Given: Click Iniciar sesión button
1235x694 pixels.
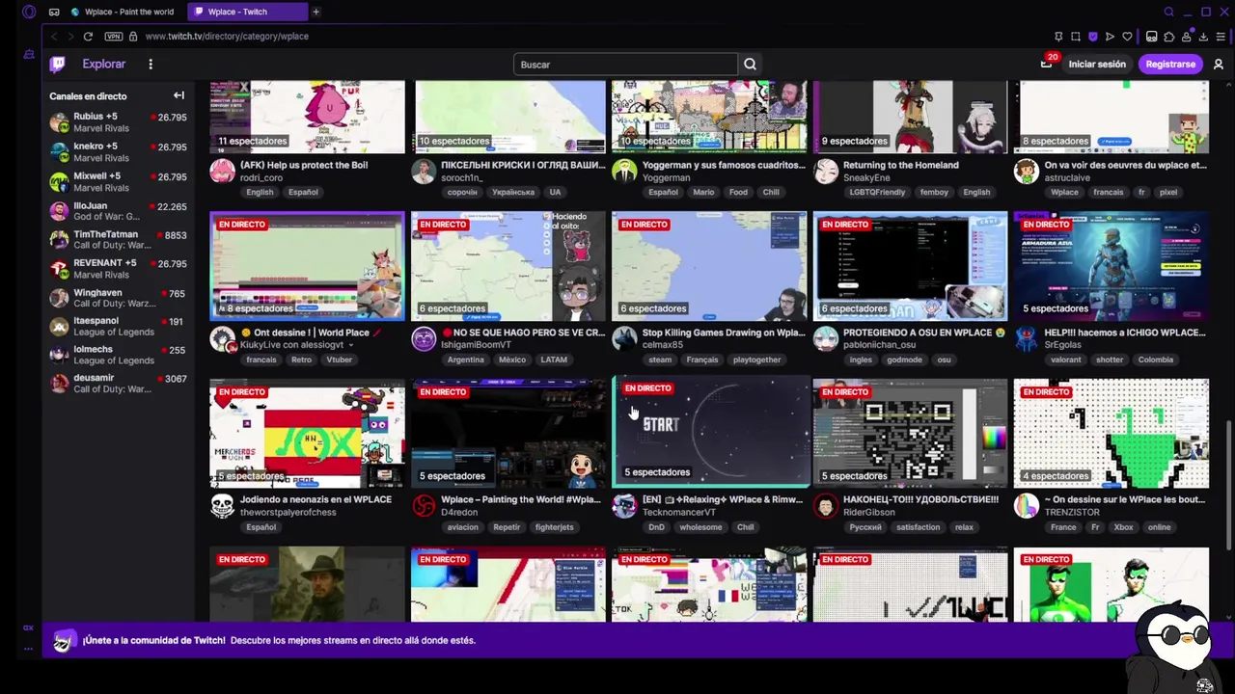Looking at the screenshot, I should (x=1097, y=65).
